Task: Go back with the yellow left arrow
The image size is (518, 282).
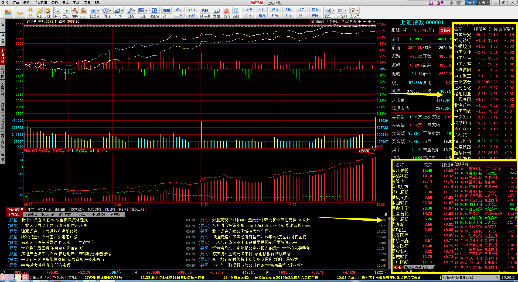Action: (20, 12)
